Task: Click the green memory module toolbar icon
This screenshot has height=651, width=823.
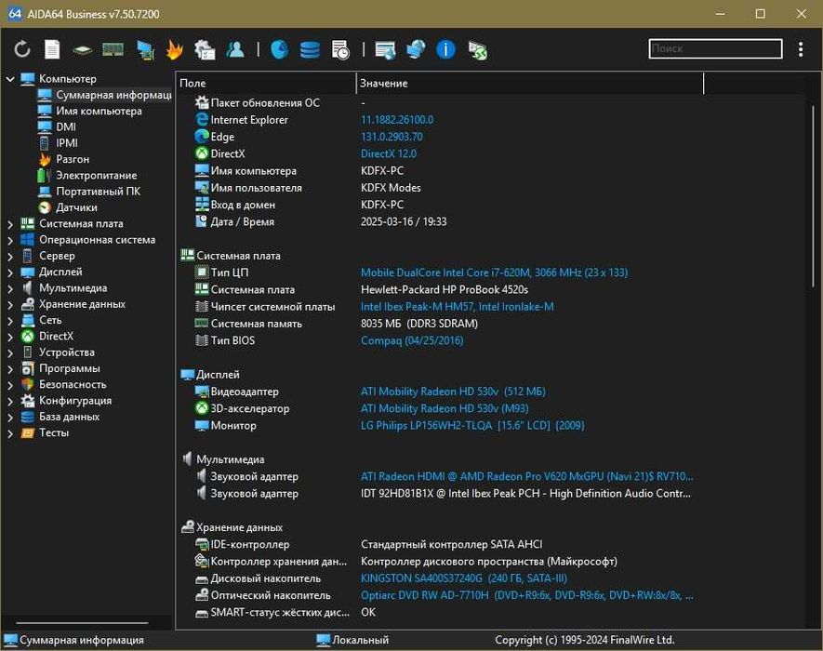Action: coord(113,49)
